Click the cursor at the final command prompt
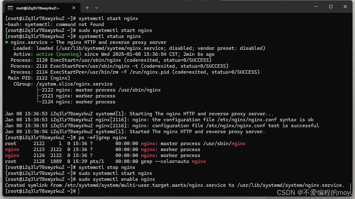 click(79, 191)
